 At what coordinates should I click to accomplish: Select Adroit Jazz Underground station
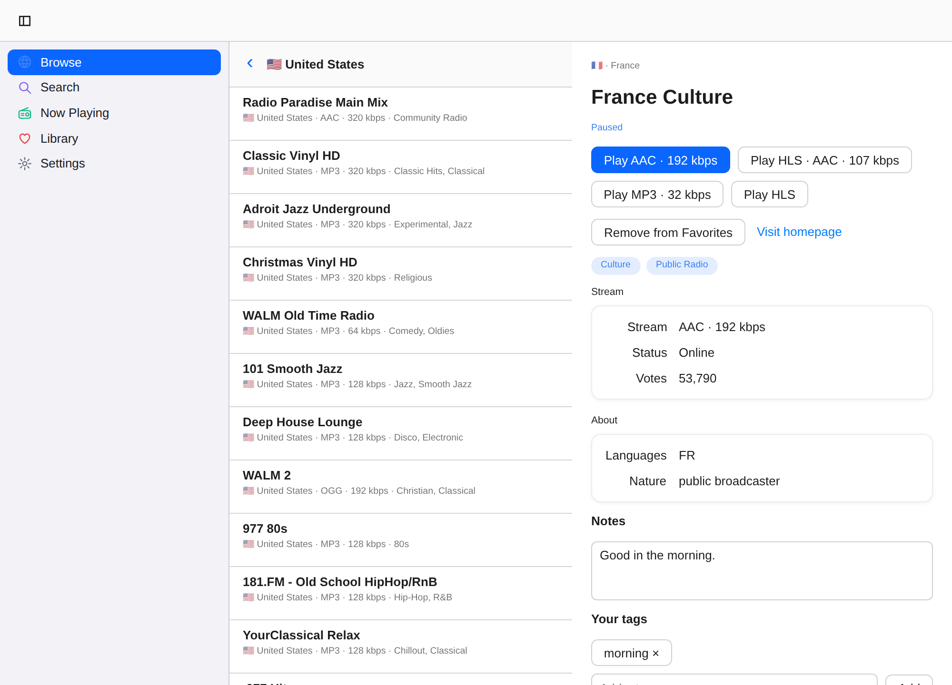pos(401,220)
